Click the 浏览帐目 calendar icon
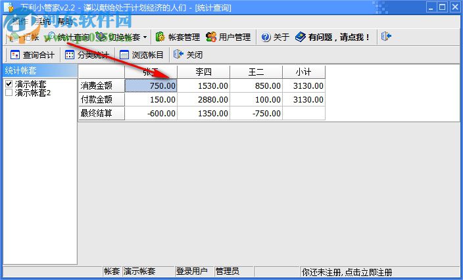463x280 pixels. pyautogui.click(x=124, y=55)
